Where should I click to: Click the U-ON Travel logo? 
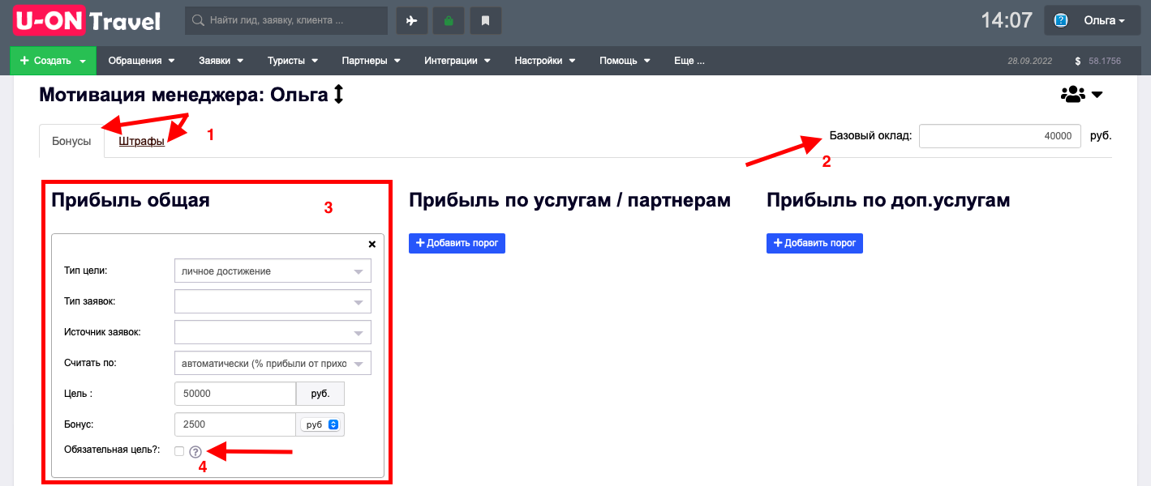coord(87,20)
